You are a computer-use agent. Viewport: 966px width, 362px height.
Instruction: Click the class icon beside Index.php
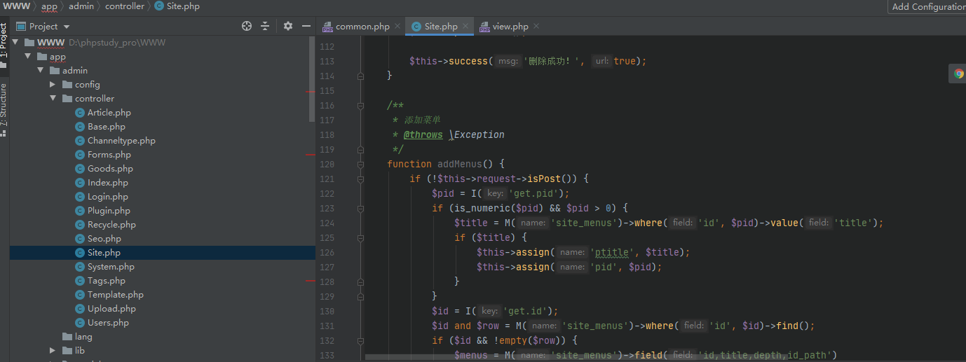pos(80,183)
